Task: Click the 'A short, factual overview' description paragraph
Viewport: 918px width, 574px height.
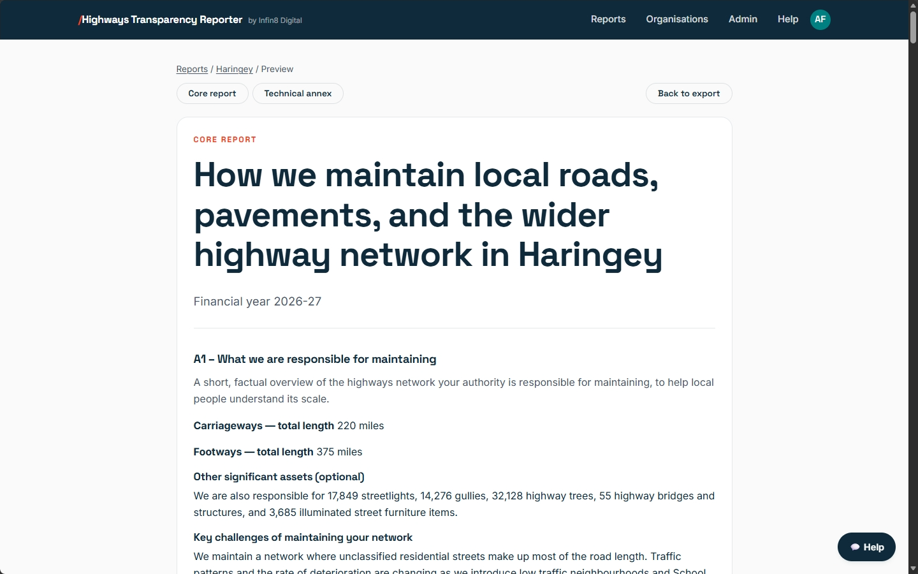Action: pyautogui.click(x=454, y=390)
